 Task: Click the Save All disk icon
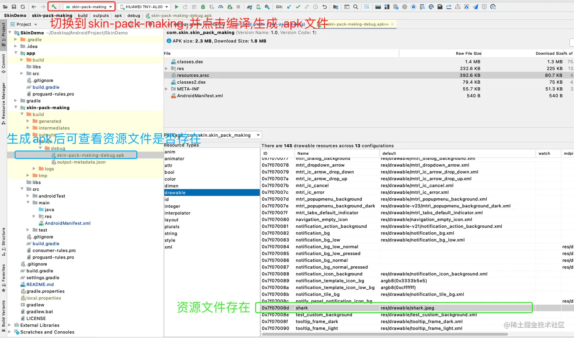click(x=14, y=7)
